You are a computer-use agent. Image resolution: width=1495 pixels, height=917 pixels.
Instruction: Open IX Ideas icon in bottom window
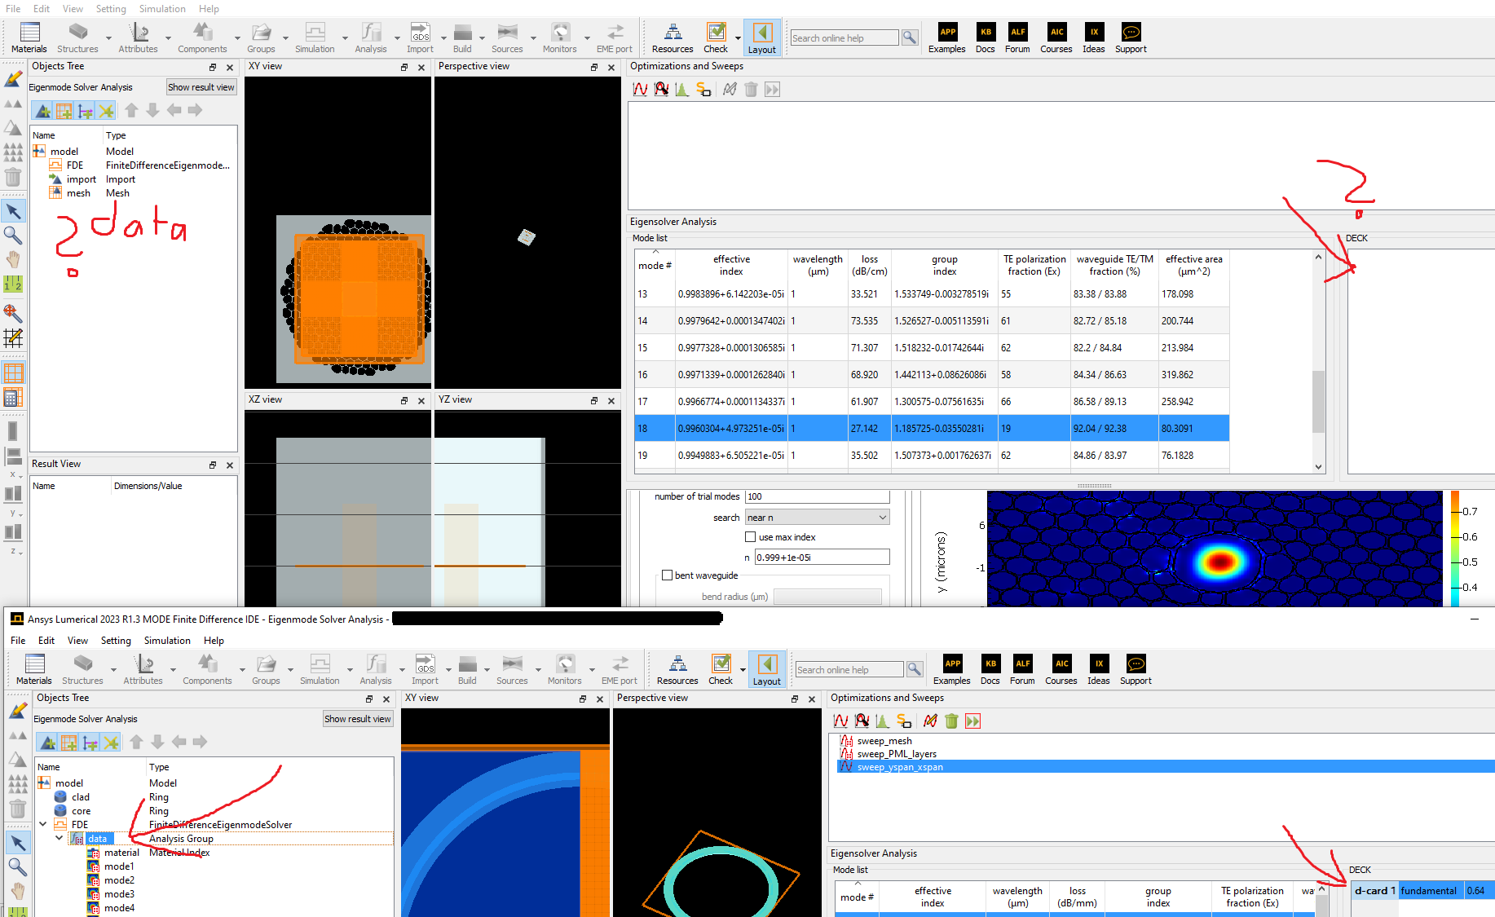pos(1099,669)
